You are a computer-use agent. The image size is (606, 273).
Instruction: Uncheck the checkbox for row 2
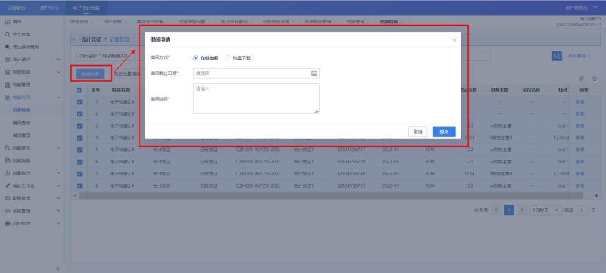[80, 113]
